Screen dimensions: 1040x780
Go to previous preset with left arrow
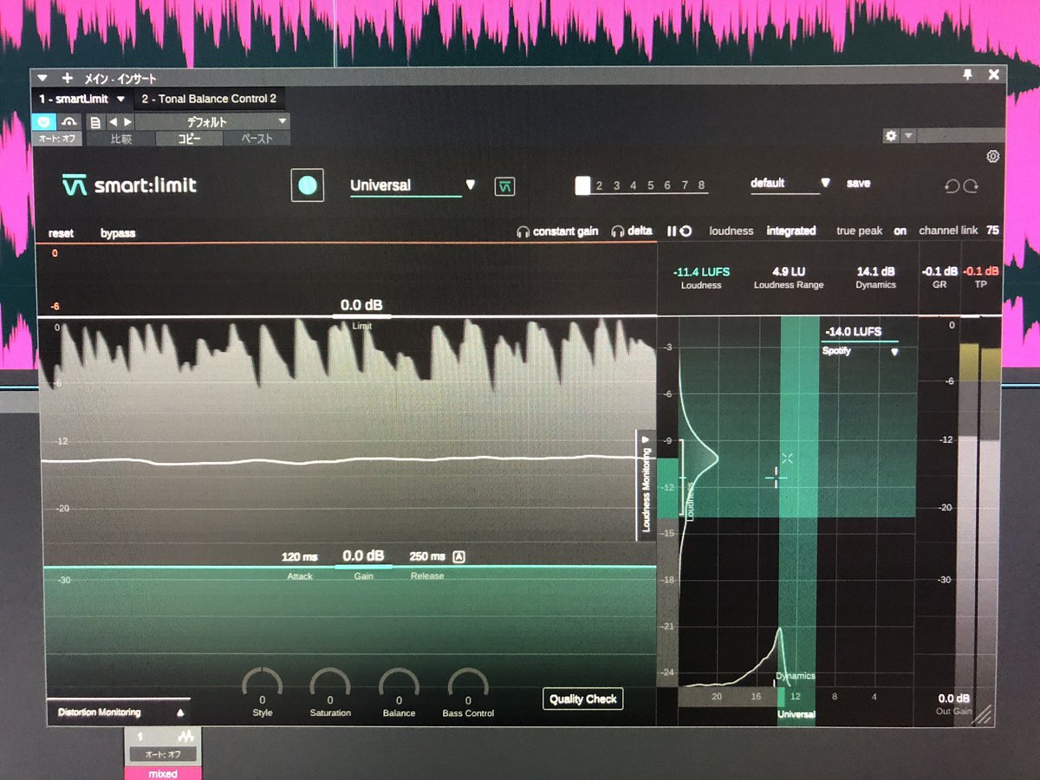112,122
